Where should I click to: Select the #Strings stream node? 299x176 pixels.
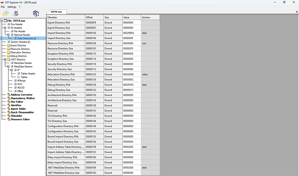coord(21,81)
